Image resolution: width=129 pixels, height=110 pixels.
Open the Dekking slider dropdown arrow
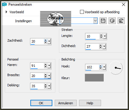coord(49,86)
